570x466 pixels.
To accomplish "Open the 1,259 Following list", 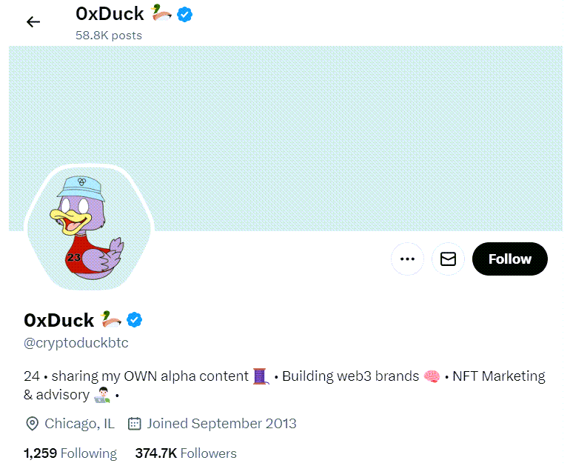I will coord(70,453).
